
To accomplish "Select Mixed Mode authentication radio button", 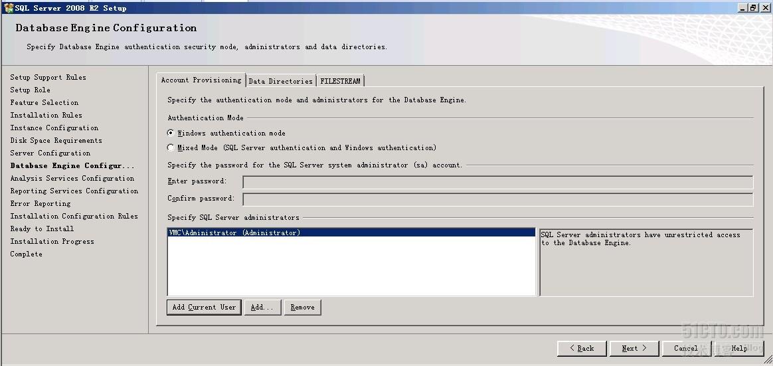I will [x=171, y=147].
